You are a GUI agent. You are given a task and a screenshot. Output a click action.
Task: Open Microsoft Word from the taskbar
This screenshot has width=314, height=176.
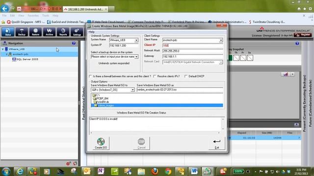(x=194, y=172)
